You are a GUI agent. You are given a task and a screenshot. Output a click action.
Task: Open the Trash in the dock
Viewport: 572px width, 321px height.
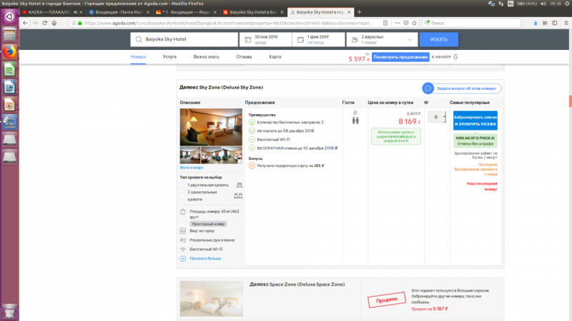pos(9,312)
